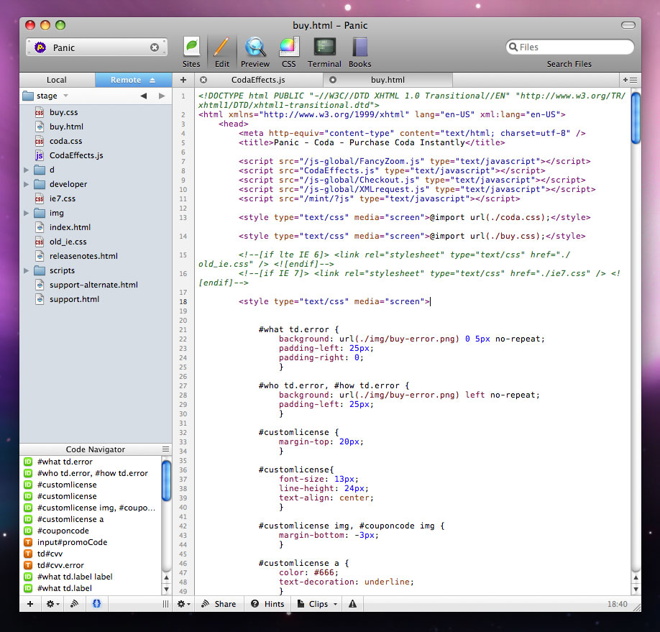Go forward in file browser path

[162, 96]
